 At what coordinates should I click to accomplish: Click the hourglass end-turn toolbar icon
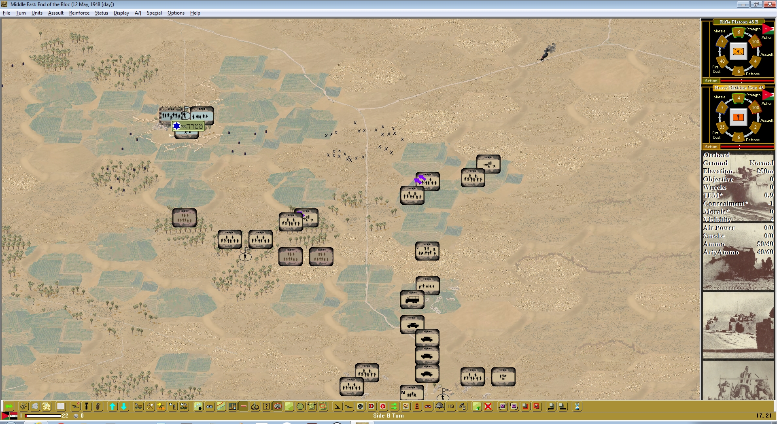(x=577, y=406)
